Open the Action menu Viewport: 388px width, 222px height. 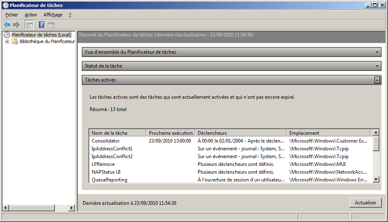(31, 15)
